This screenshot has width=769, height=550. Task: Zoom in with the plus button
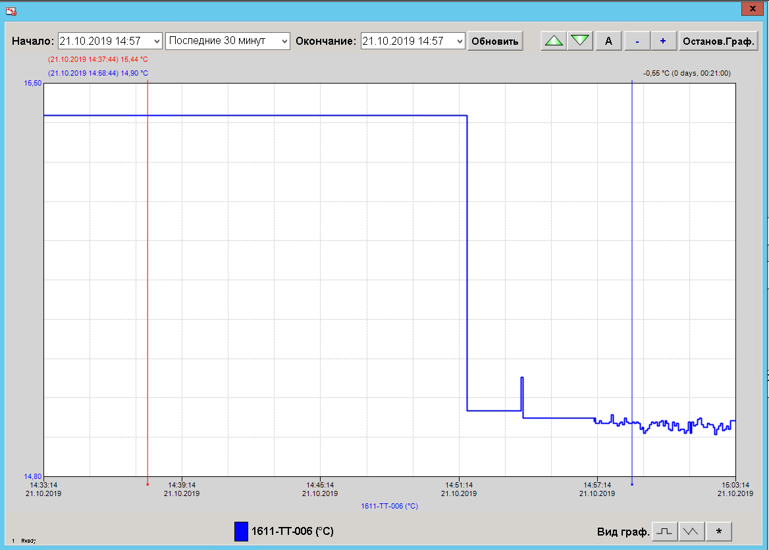pos(663,41)
